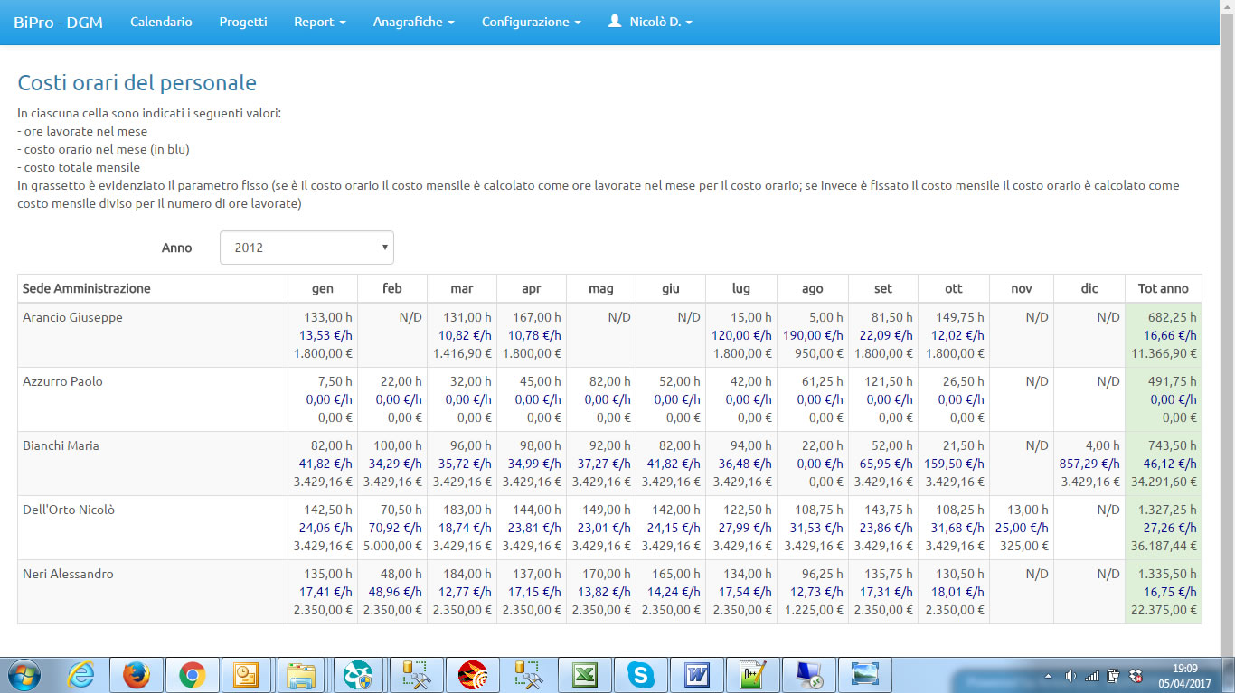The image size is (1235, 693).
Task: Open the Nicolò D. user menu
Action: 650,22
